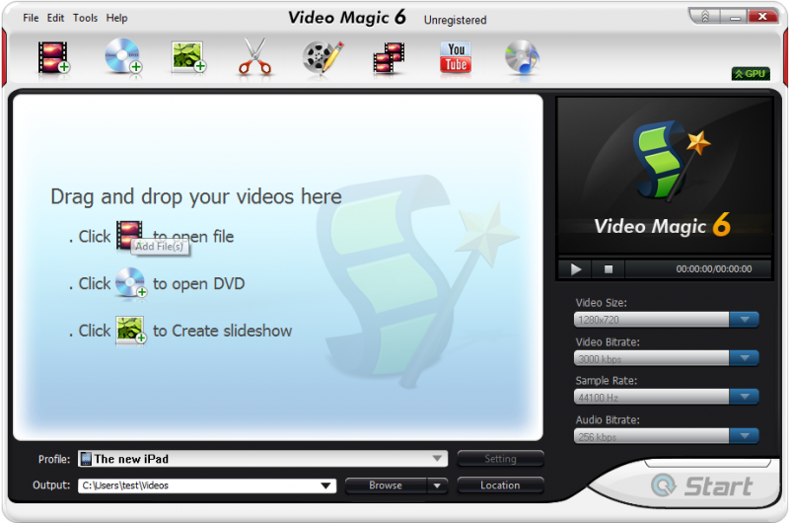The width and height of the screenshot is (789, 523).
Task: Click the Merge videos filmstrips icon
Action: click(x=389, y=58)
